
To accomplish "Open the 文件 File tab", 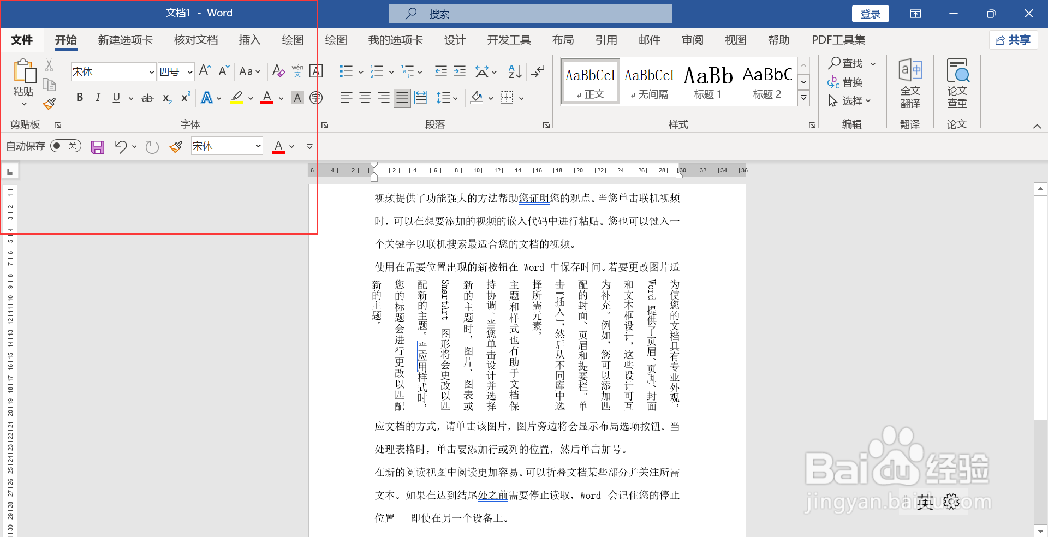I will coord(22,40).
